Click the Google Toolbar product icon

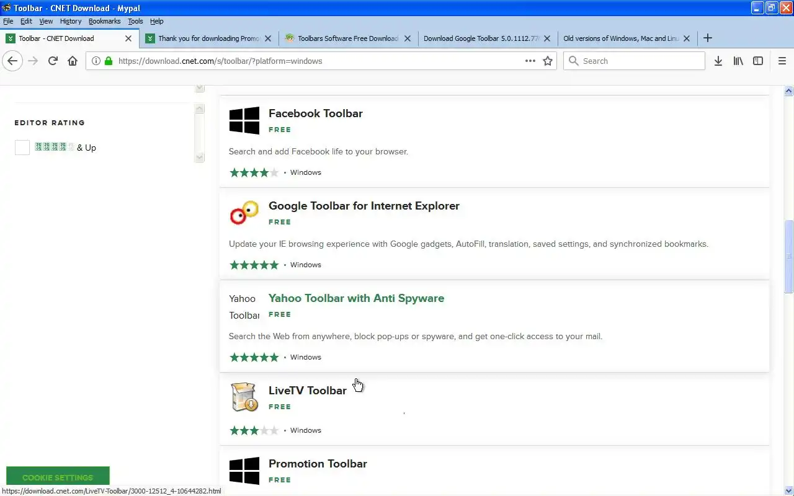[x=244, y=213]
